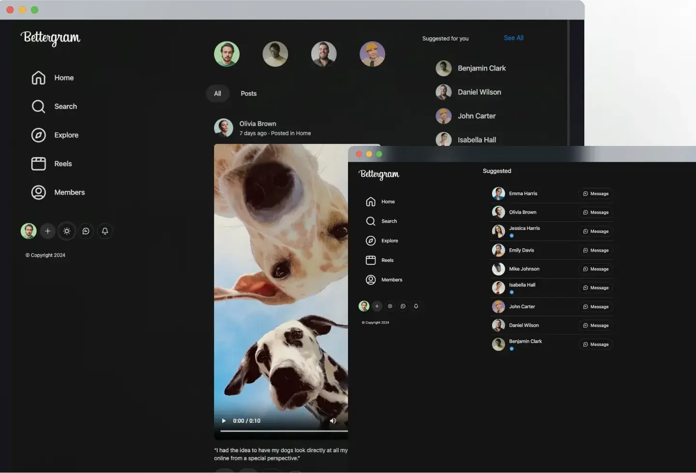Screen dimensions: 696x473
Task: Click the back window scrollbar
Action: (x=569, y=82)
